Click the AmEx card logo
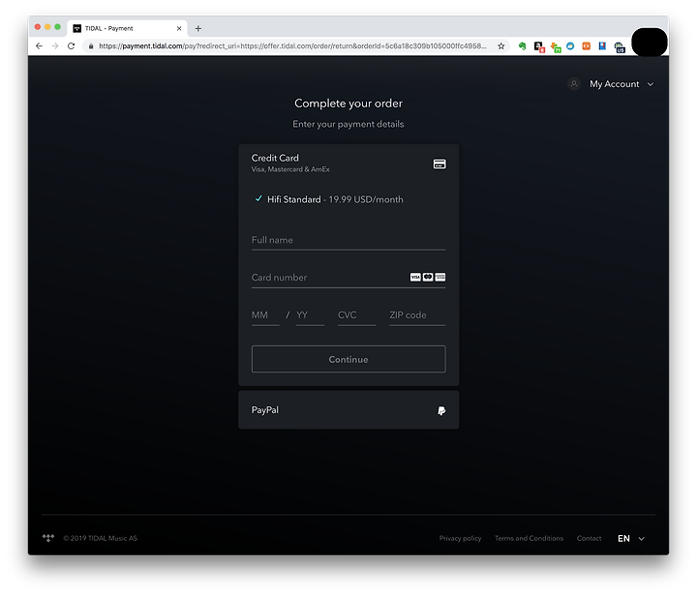 click(x=440, y=278)
